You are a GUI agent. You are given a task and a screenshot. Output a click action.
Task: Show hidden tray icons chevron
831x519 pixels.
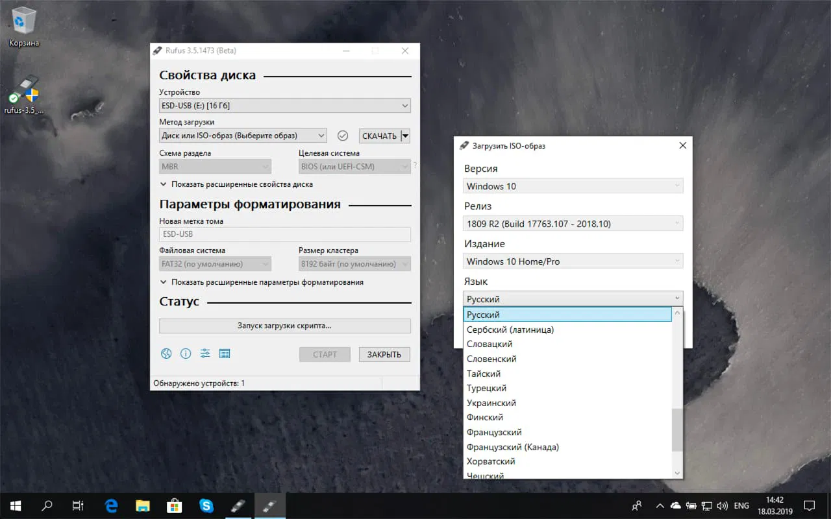[660, 505]
